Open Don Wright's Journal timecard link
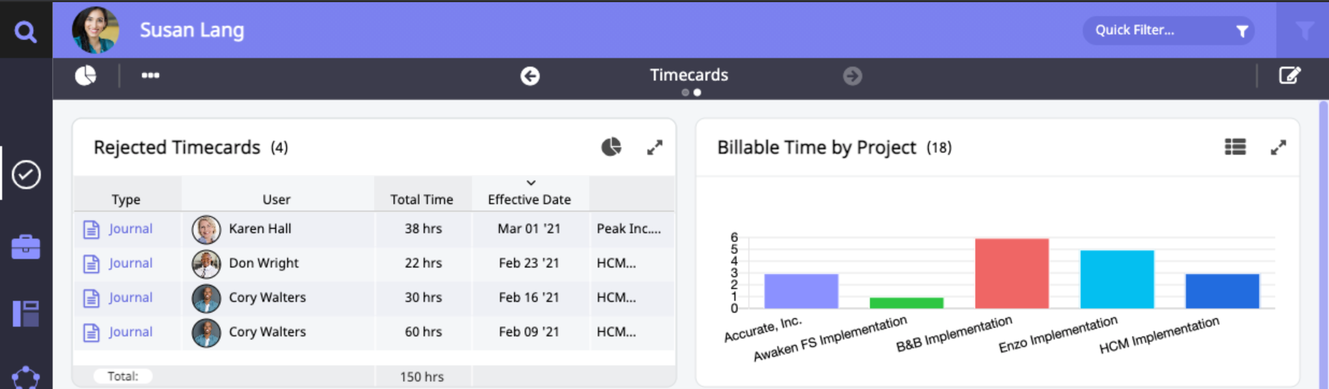Image resolution: width=1329 pixels, height=389 pixels. point(131,263)
